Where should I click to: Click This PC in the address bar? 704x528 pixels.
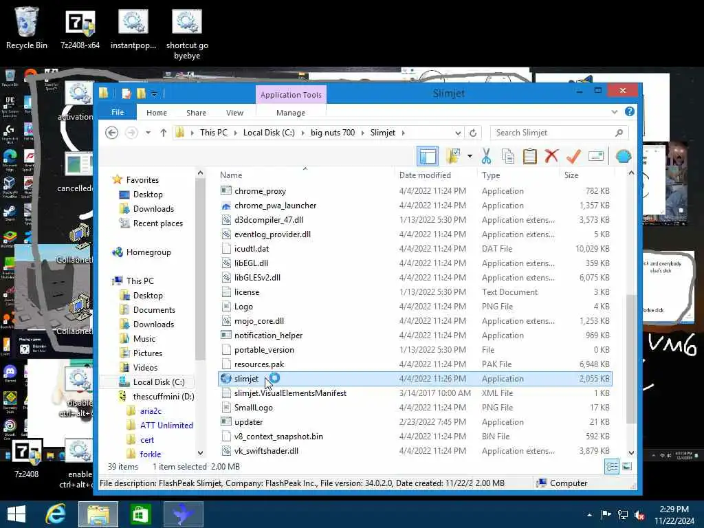click(x=214, y=133)
